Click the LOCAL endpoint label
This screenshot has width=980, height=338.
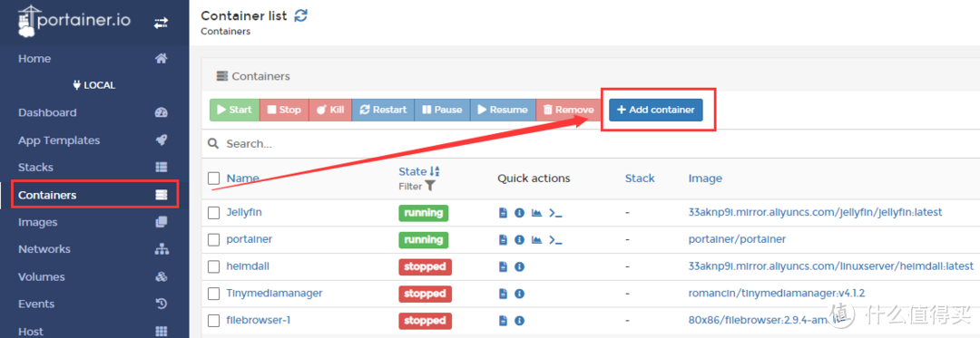point(94,85)
